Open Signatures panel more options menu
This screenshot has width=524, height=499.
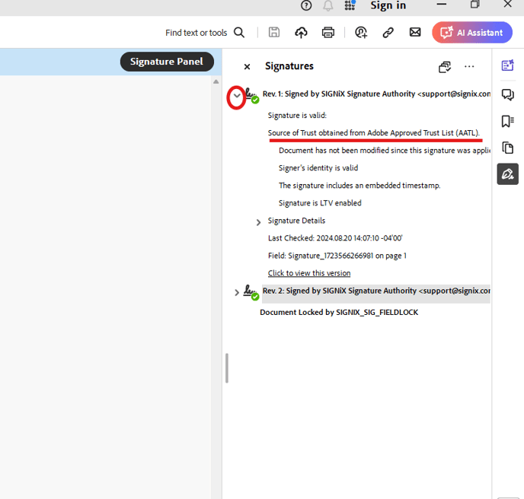click(469, 66)
